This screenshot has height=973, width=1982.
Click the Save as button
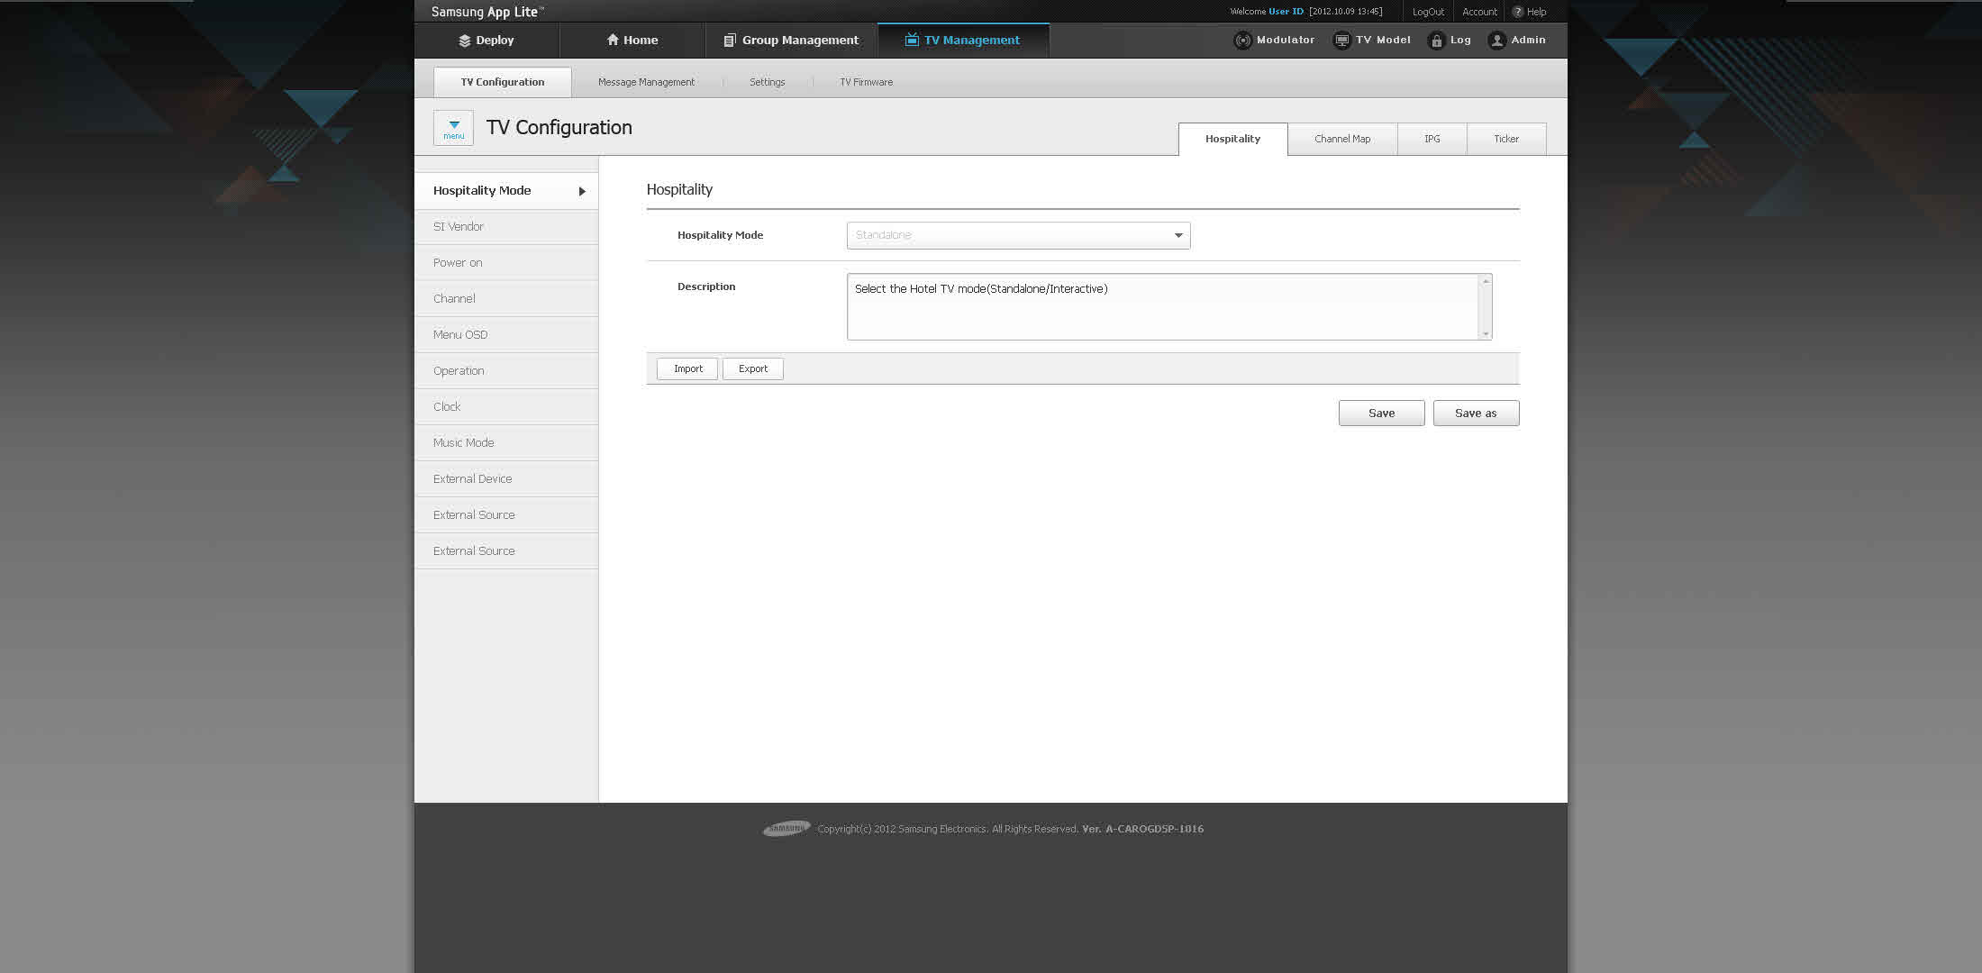tap(1476, 414)
